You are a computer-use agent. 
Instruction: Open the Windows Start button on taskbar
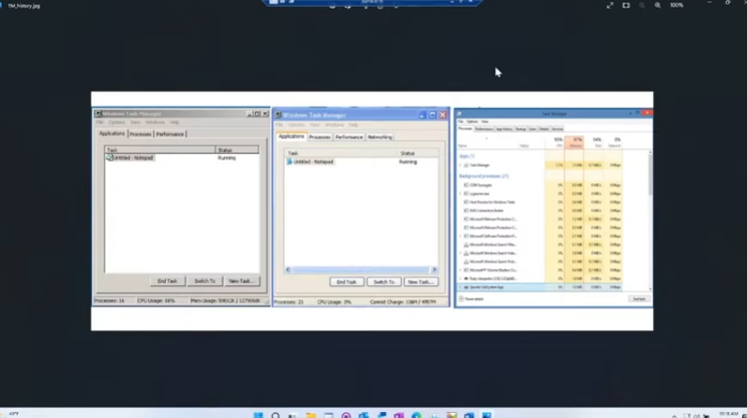point(258,415)
